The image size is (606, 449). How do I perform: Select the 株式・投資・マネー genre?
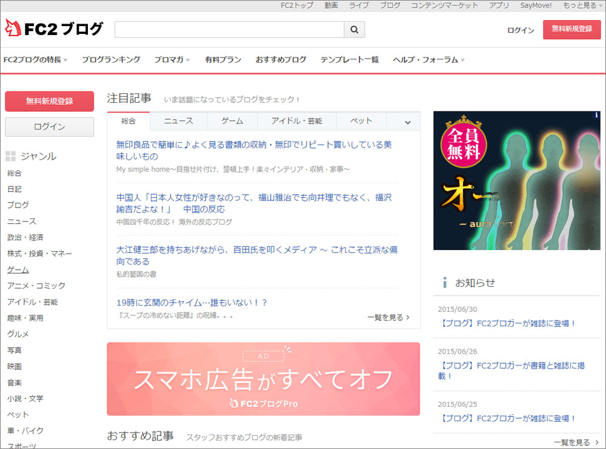click(39, 254)
